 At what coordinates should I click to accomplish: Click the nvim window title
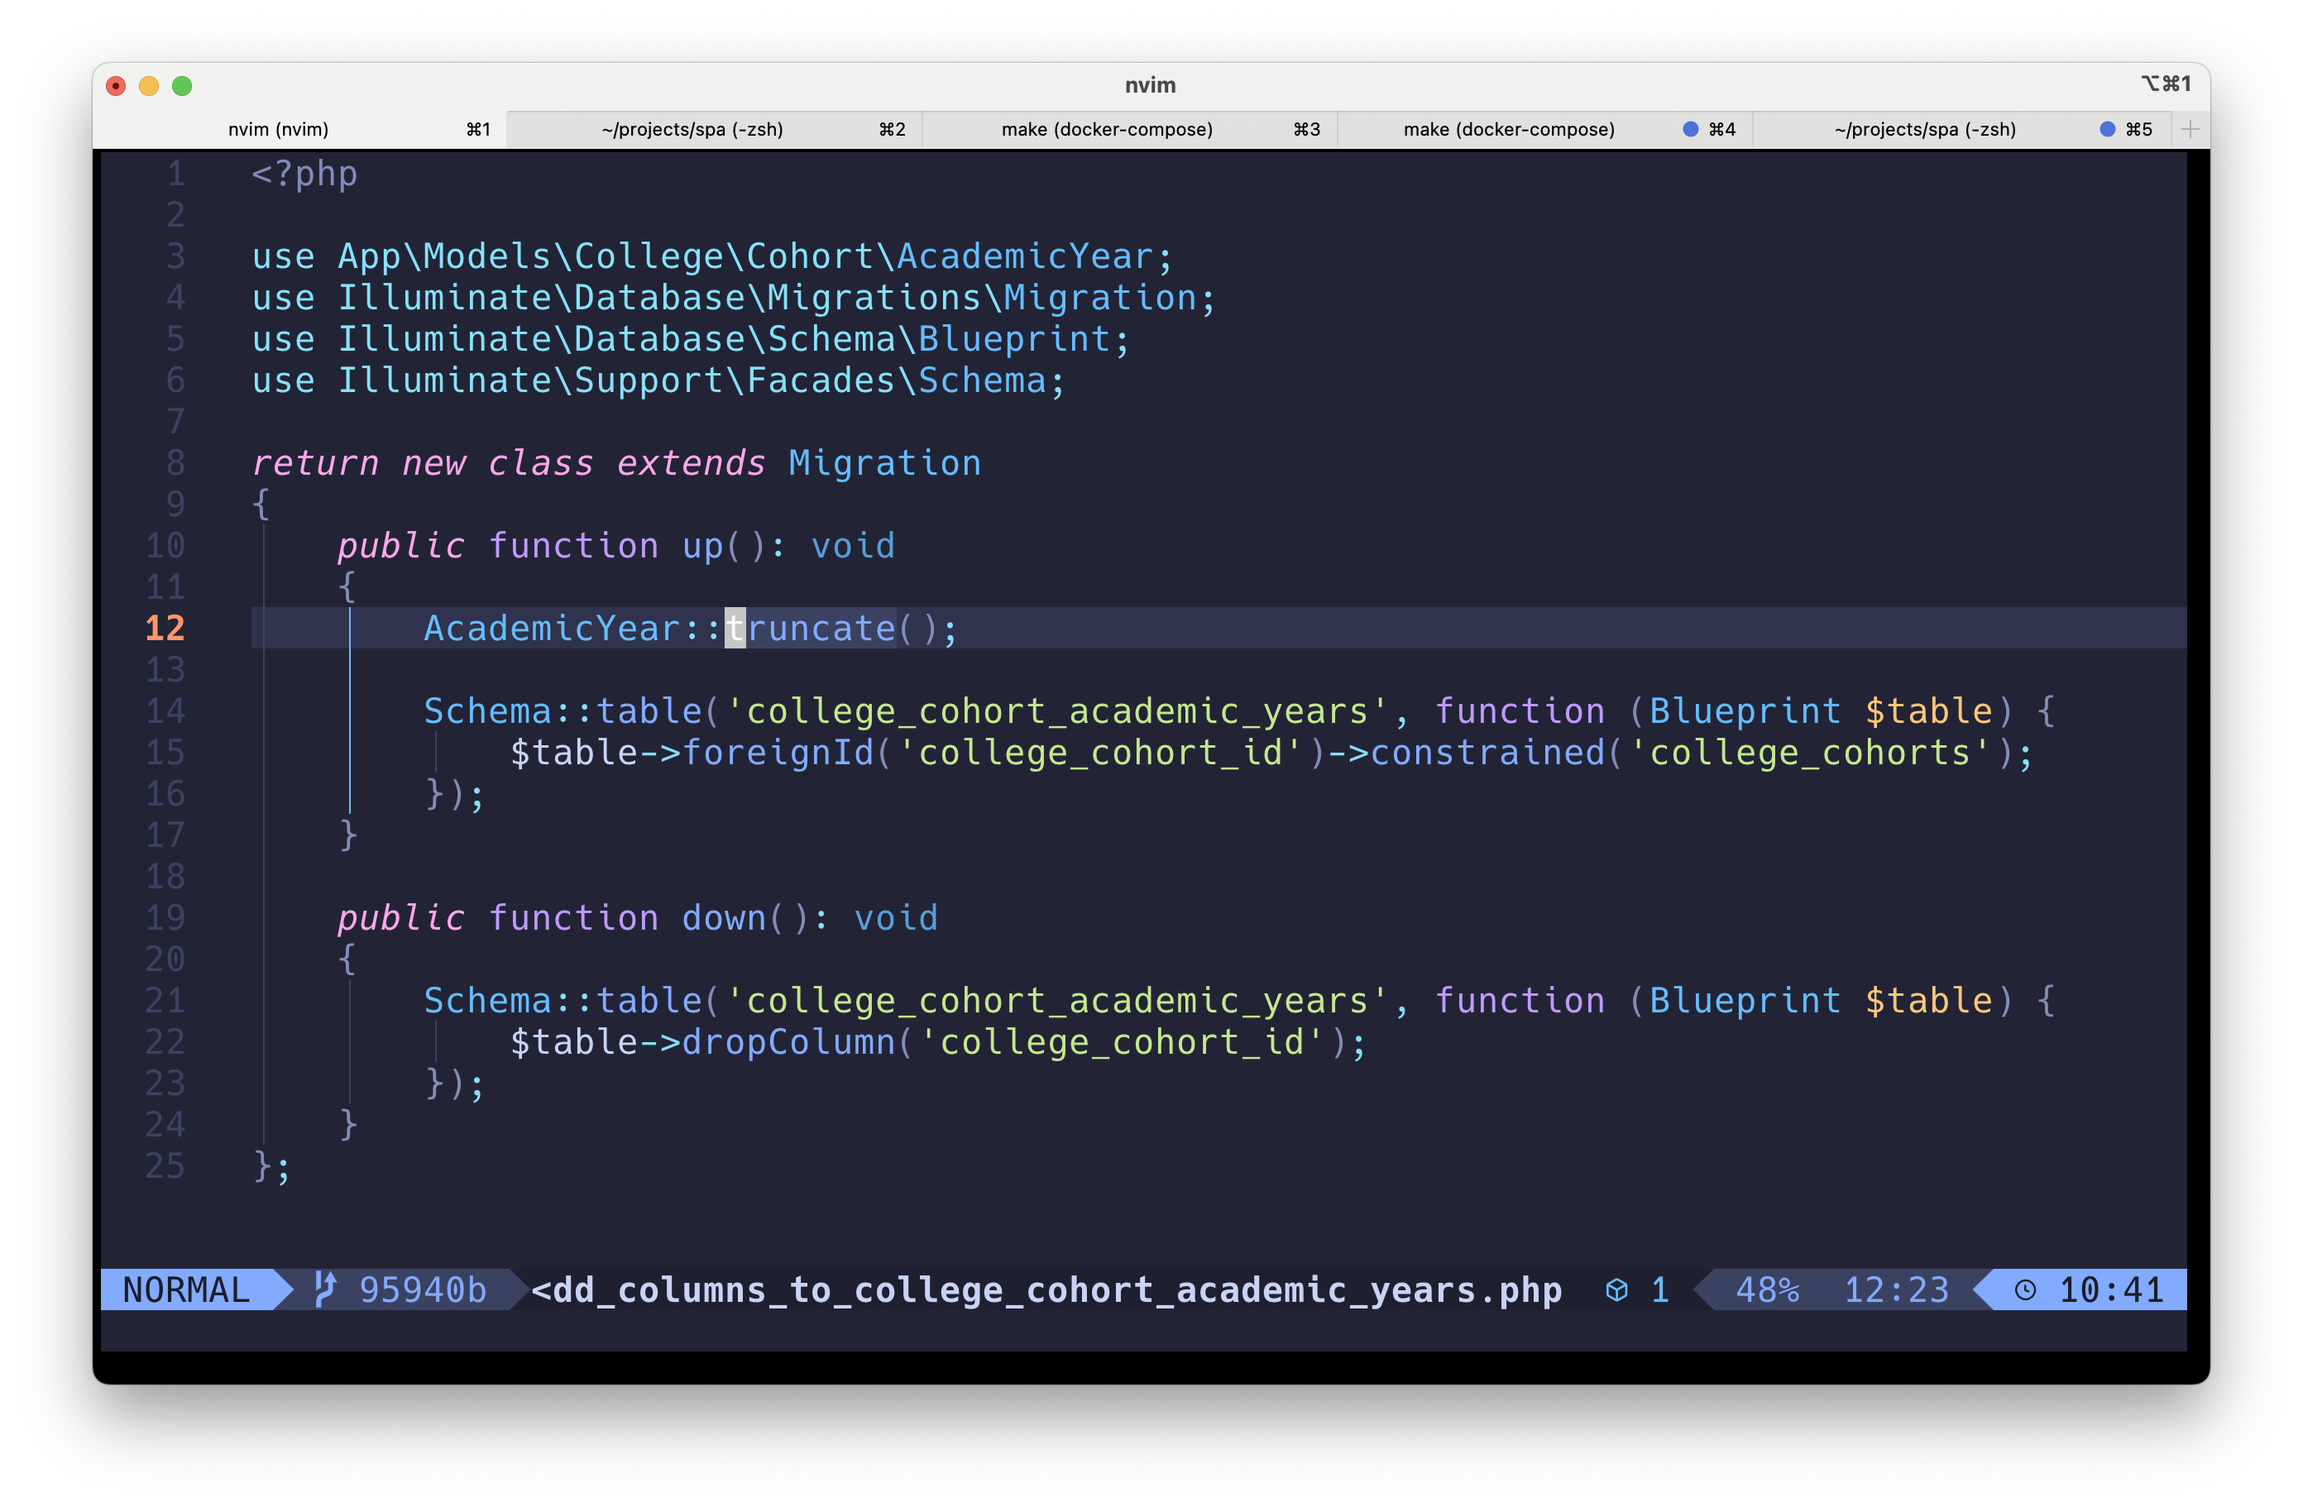tap(1151, 85)
